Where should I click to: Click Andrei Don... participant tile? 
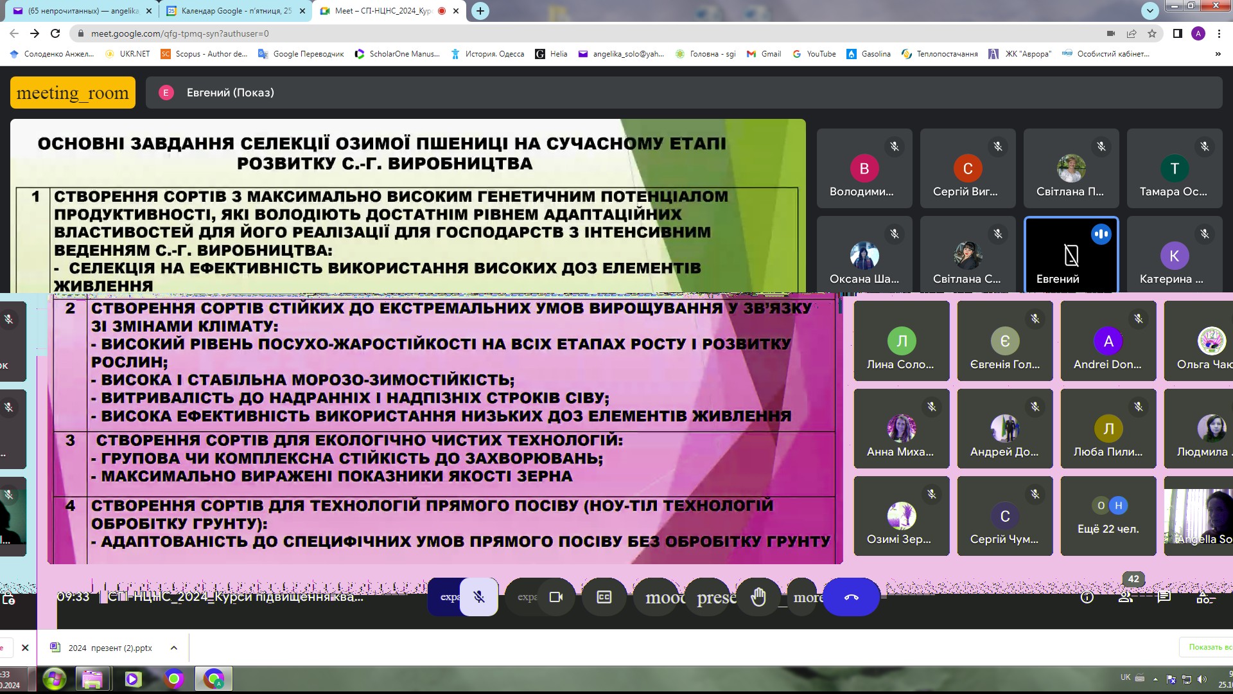pos(1108,341)
